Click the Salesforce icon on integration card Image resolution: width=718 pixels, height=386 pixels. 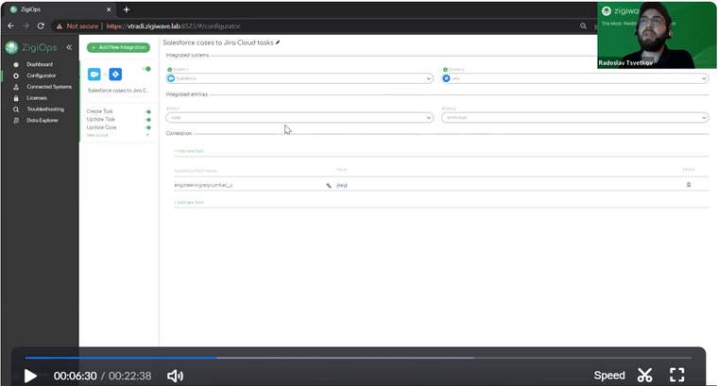pos(94,75)
